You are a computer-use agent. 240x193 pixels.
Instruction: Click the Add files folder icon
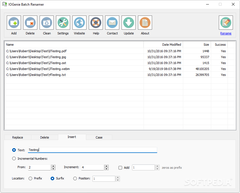[14, 23]
